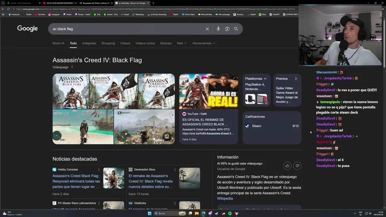The height and width of the screenshot is (217, 386).
Task: Click the magnifier search submit icon
Action: pyautogui.click(x=236, y=29)
